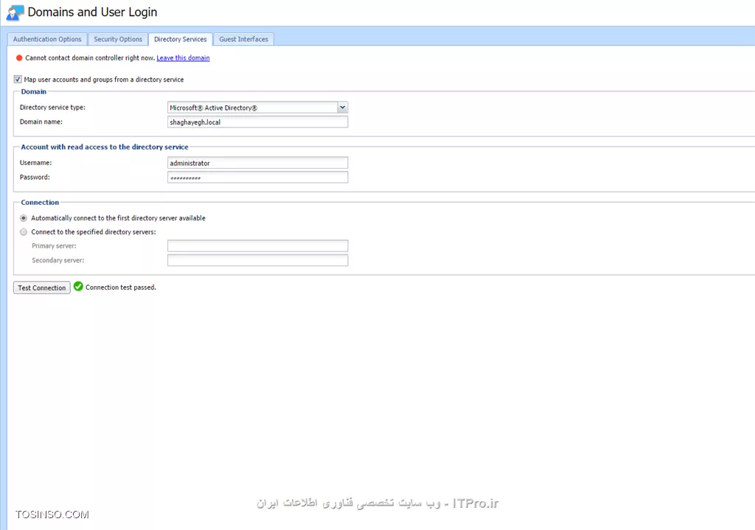Image resolution: width=755 pixels, height=530 pixels.
Task: Click the Microsoft Active Directory combo box
Action: coord(257,108)
